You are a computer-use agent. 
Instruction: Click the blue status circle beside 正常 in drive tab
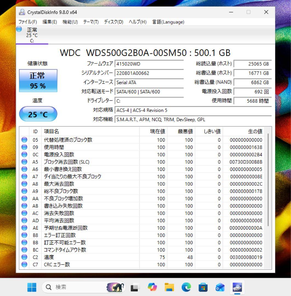19,29
